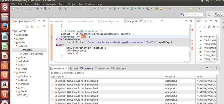Switch to the Makefile editor tab
Viewport: 224px width, 104px height.
click(x=57, y=21)
